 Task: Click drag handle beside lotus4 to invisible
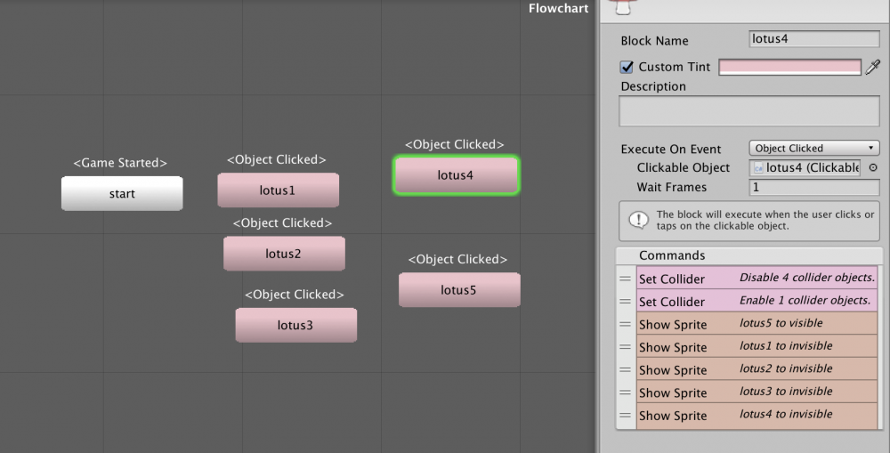pyautogui.click(x=625, y=415)
